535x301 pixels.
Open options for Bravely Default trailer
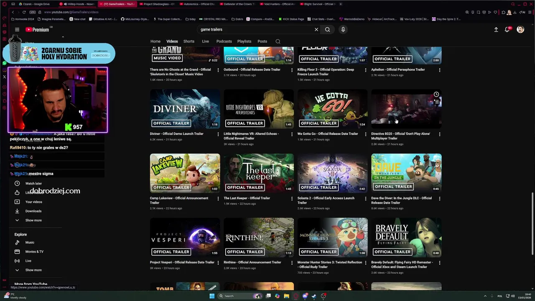click(439, 263)
